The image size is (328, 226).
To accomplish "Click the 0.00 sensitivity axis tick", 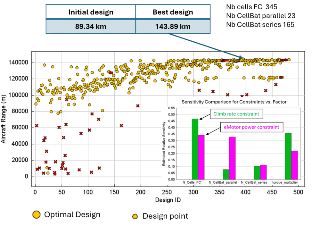I will (x=171, y=179).
